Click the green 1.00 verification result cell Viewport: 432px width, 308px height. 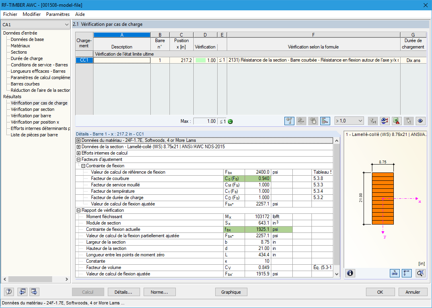coord(204,60)
